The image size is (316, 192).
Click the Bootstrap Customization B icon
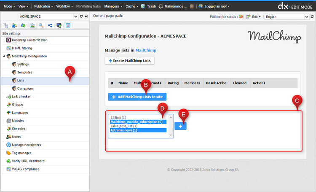[8, 40]
